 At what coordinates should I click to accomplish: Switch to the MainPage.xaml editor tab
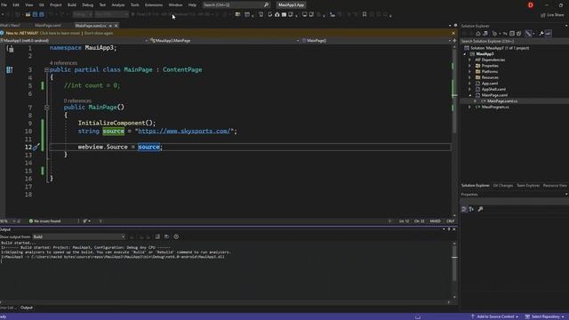point(48,26)
